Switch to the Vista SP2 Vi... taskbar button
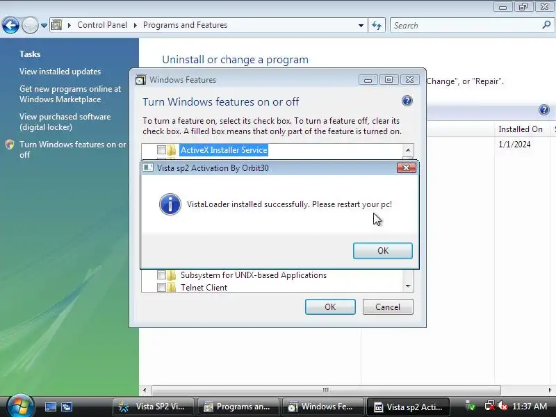 [153, 407]
